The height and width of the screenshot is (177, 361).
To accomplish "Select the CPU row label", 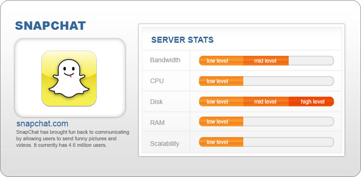I will (157, 81).
